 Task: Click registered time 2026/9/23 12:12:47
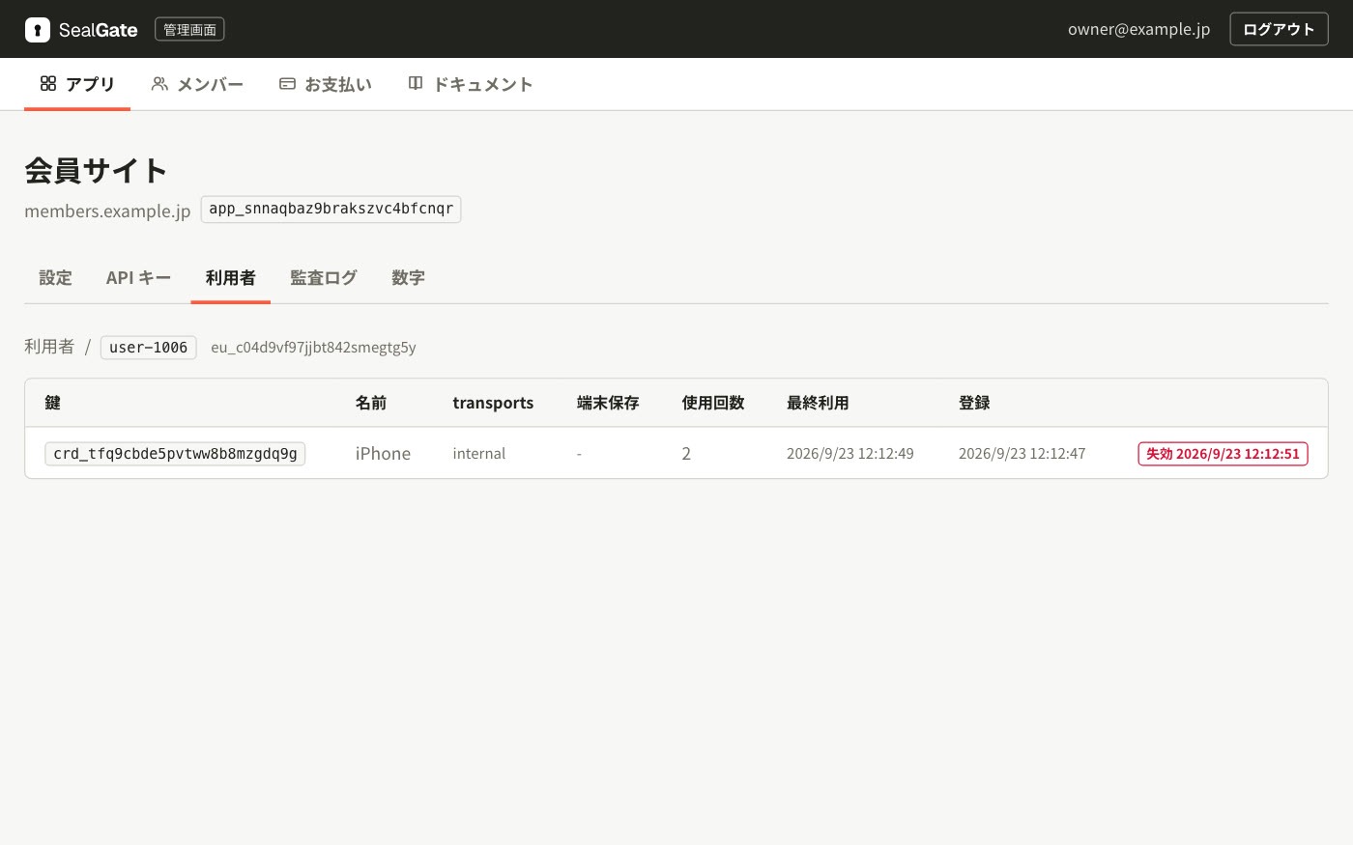click(1022, 454)
